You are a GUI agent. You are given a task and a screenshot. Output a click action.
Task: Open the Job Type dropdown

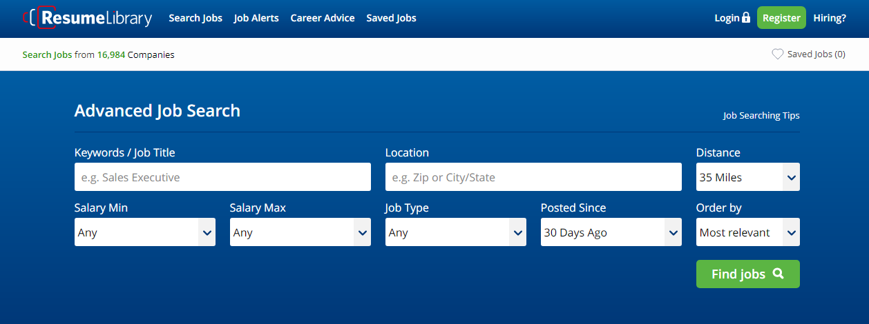pyautogui.click(x=455, y=232)
